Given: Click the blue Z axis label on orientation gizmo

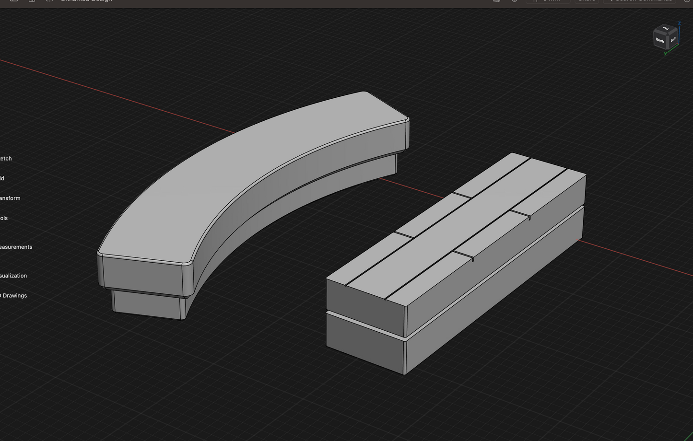Looking at the screenshot, I should (679, 23).
